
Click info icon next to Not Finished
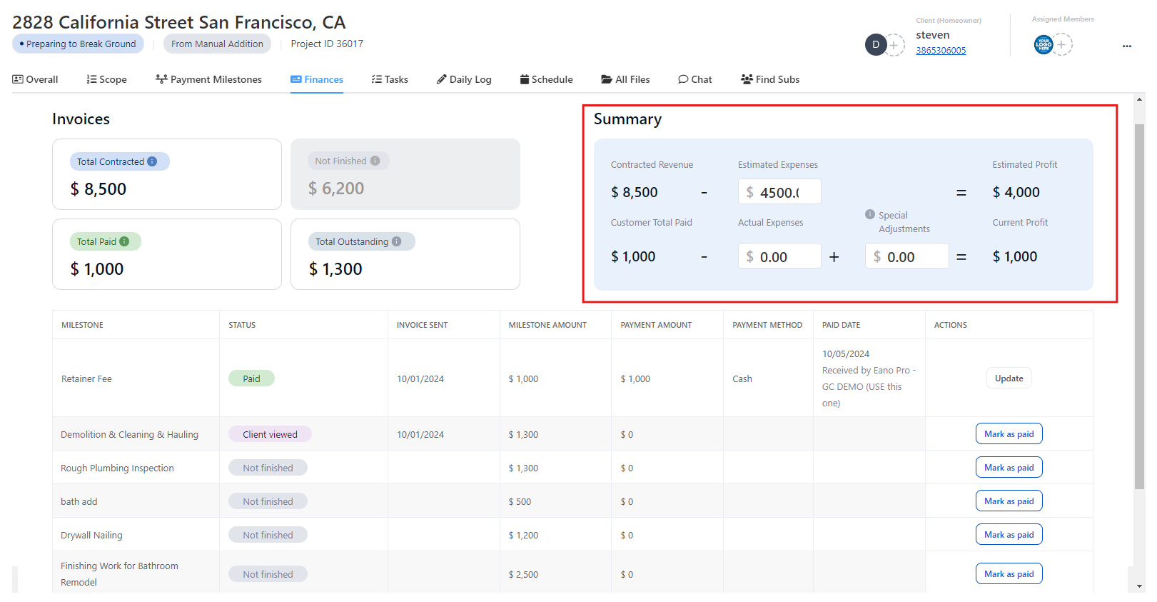point(375,161)
